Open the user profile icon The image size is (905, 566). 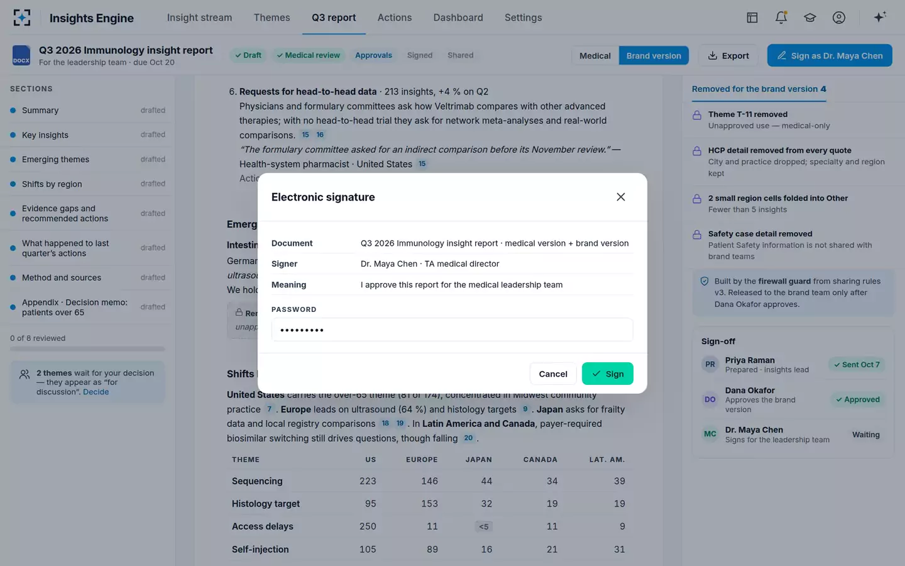coord(839,18)
